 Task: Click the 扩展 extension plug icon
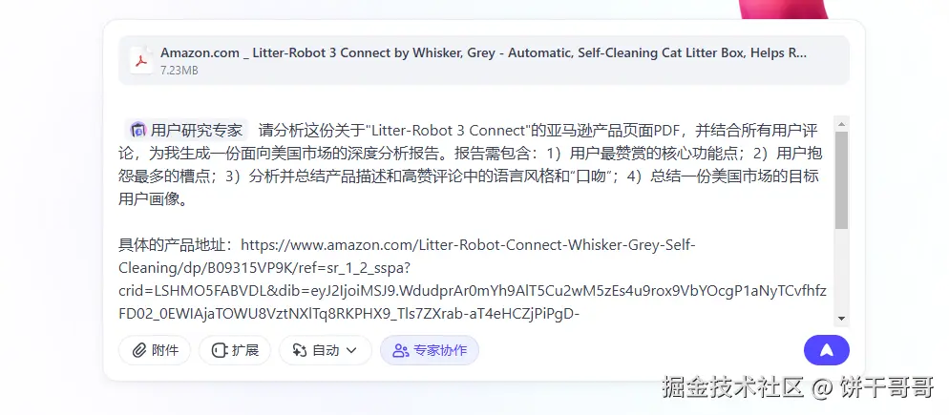point(219,350)
